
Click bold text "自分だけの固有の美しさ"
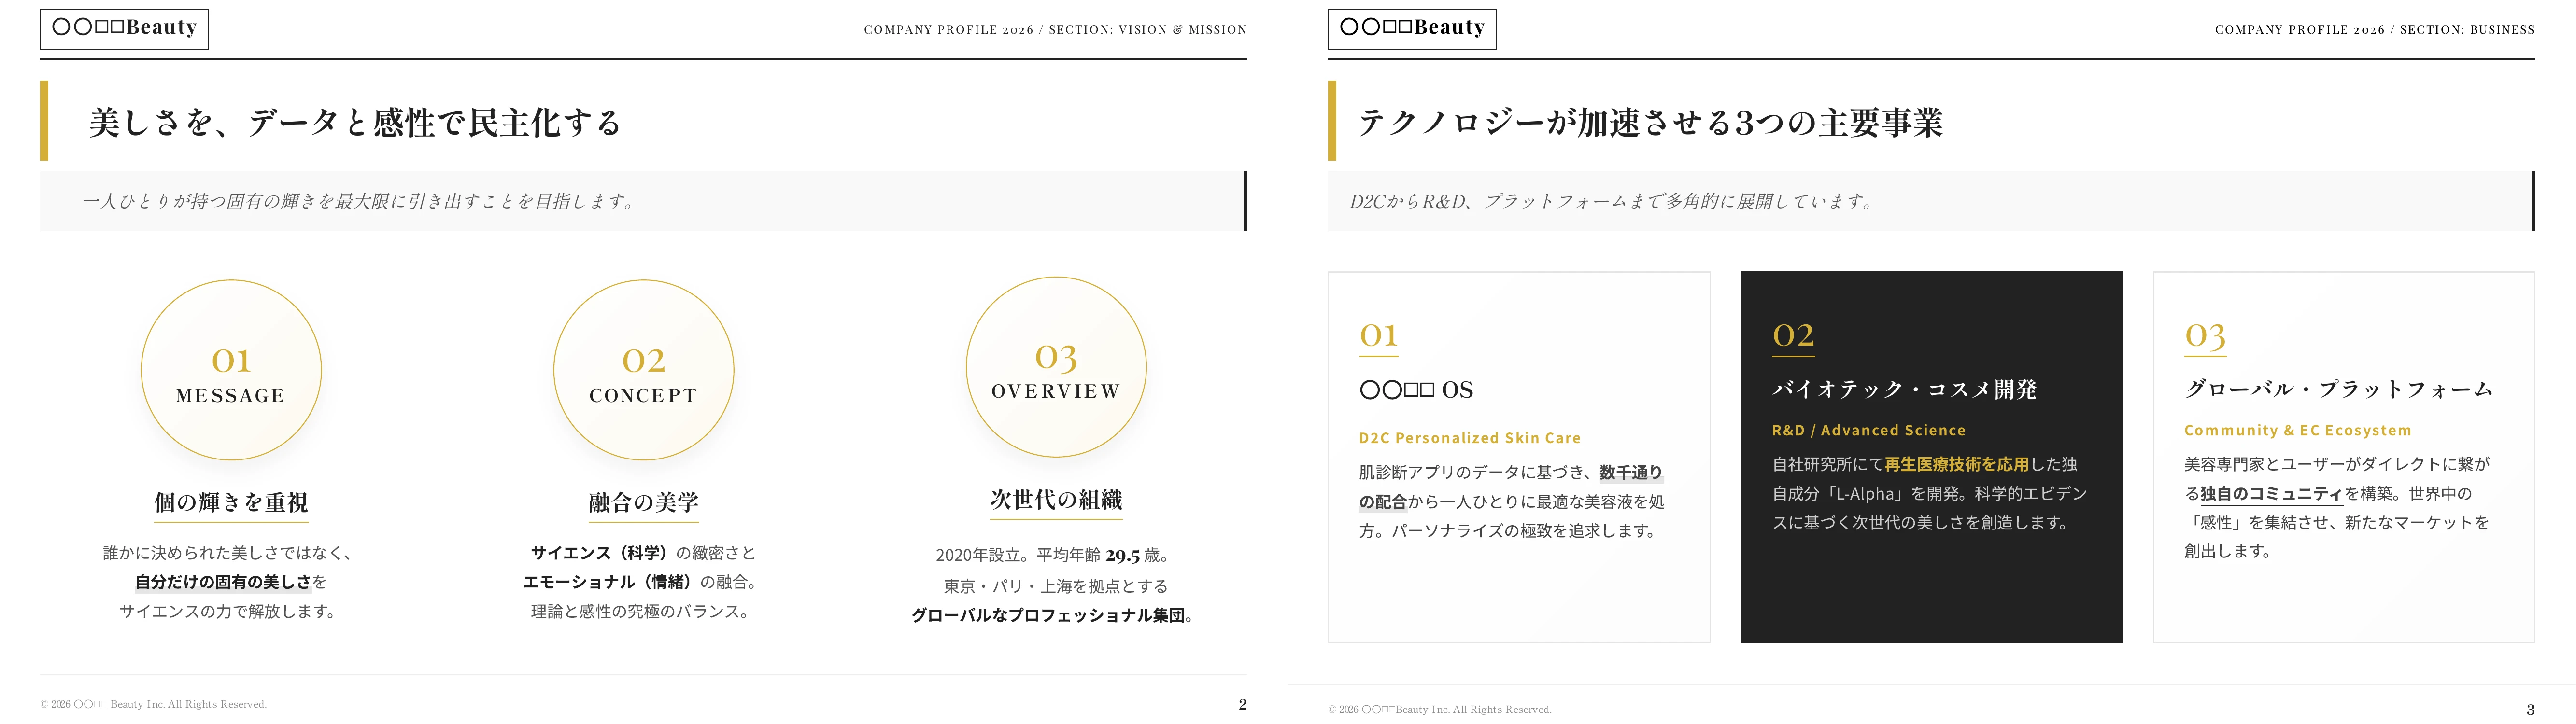(x=223, y=582)
